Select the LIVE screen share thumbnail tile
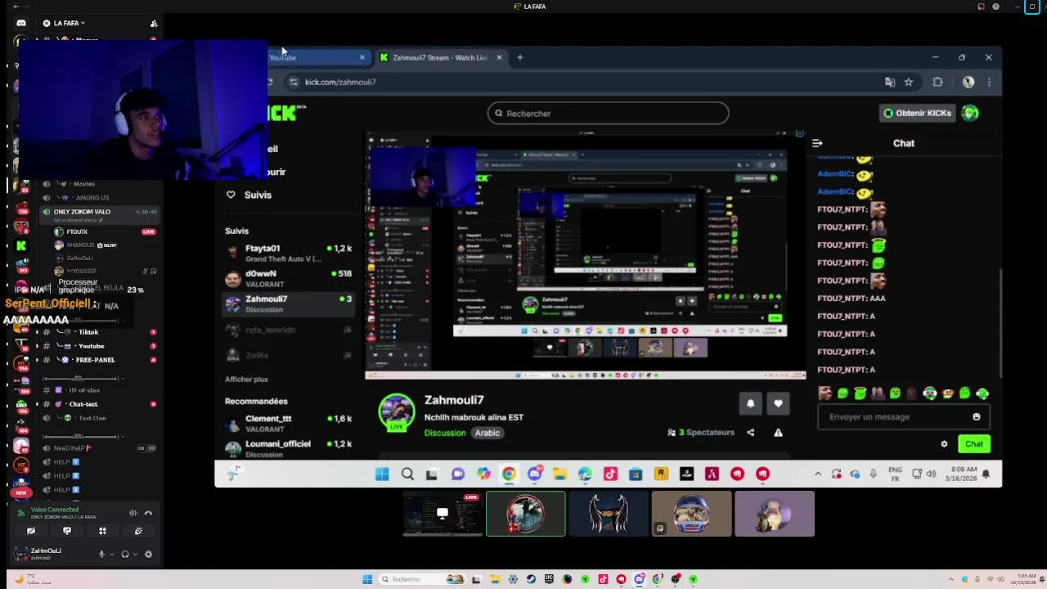1047x589 pixels. pyautogui.click(x=443, y=514)
